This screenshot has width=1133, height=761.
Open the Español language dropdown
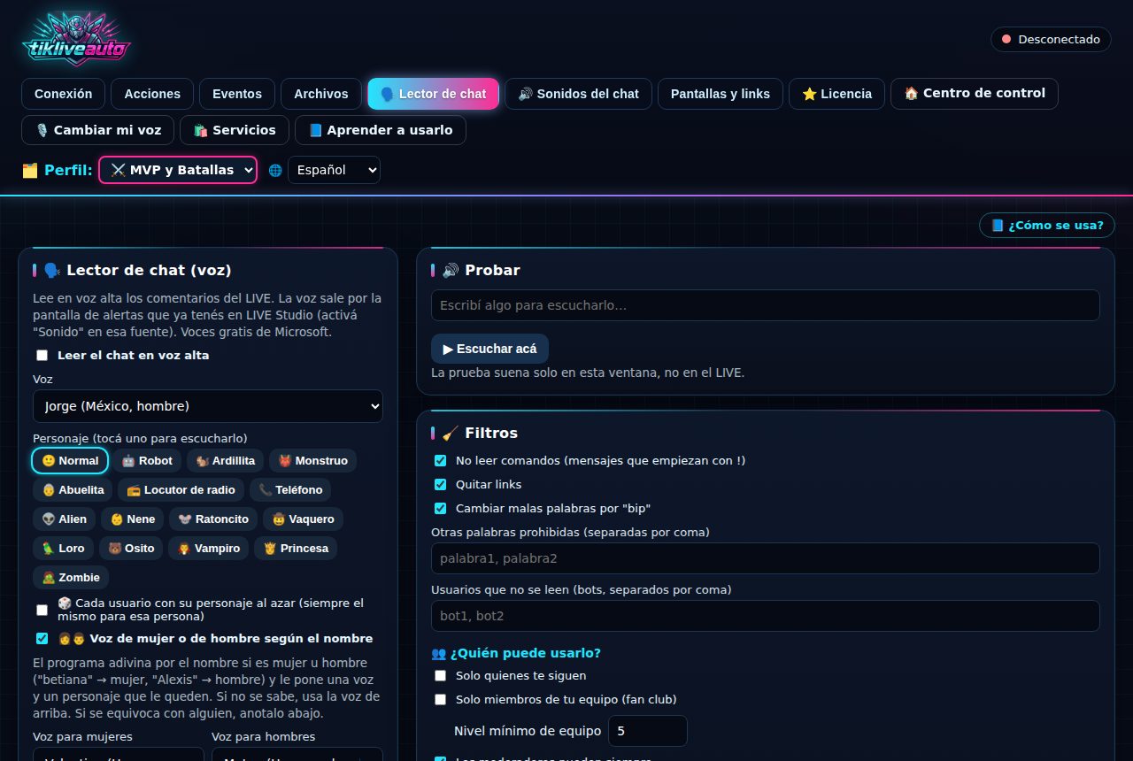[334, 170]
